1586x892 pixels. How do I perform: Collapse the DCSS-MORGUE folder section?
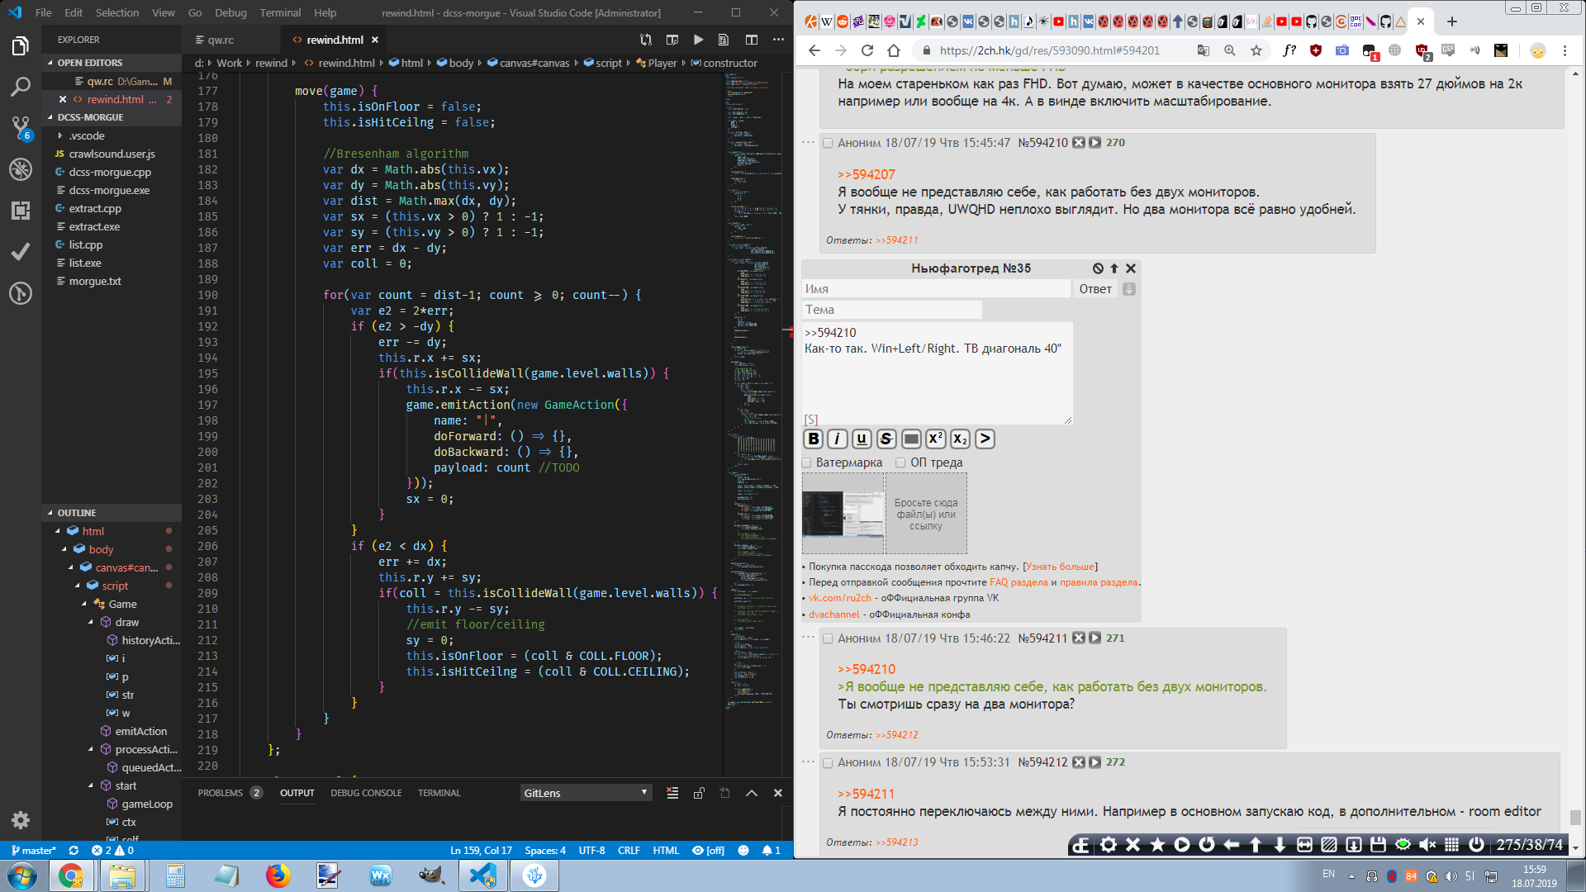pos(112,117)
